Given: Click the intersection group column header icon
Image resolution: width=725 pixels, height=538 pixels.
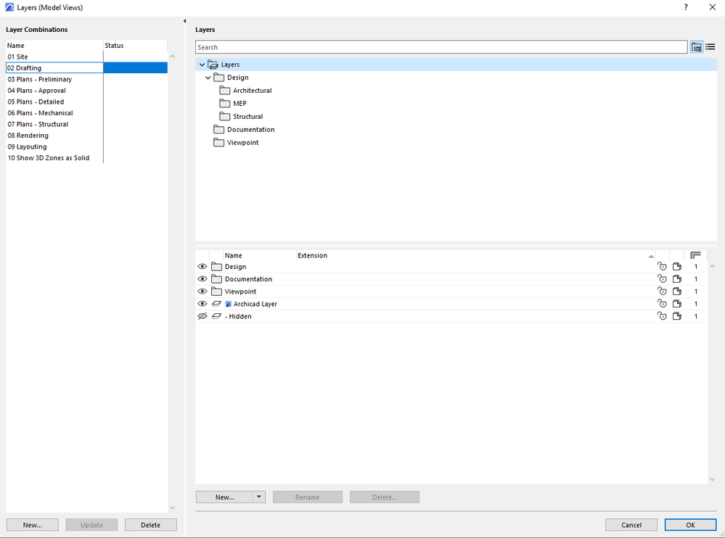Looking at the screenshot, I should pos(695,255).
